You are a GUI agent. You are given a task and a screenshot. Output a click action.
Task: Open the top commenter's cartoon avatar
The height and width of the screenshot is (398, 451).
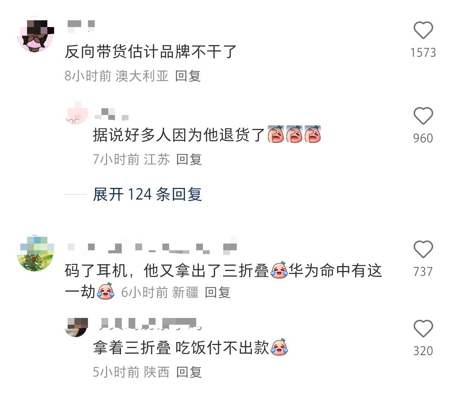click(x=35, y=35)
